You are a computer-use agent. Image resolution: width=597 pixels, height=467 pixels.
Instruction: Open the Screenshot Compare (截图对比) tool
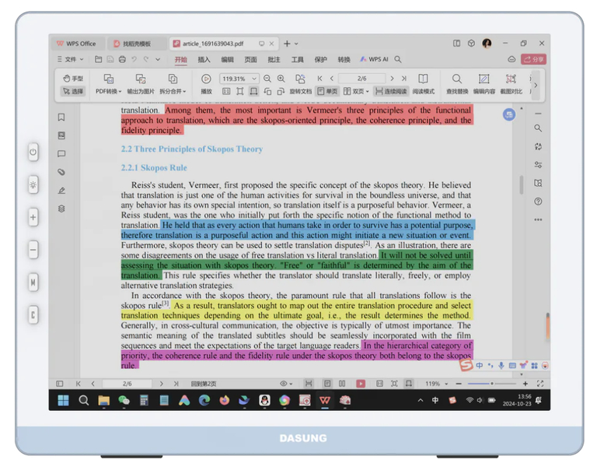point(511,79)
